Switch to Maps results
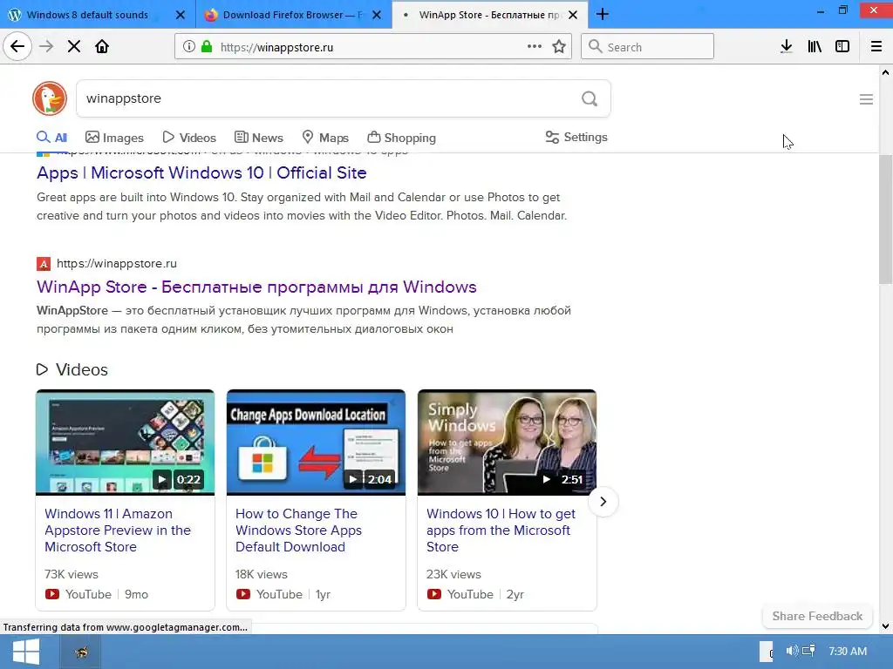 click(x=325, y=138)
